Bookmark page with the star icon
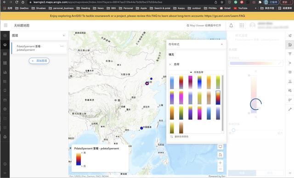Screen dimensions: 294x178 pyautogui.click(x=222, y=2)
